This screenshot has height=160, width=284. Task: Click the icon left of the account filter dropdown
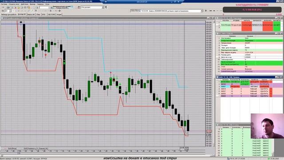[79, 7]
